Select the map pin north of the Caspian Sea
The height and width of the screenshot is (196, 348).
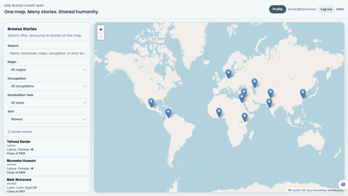[x=255, y=83]
